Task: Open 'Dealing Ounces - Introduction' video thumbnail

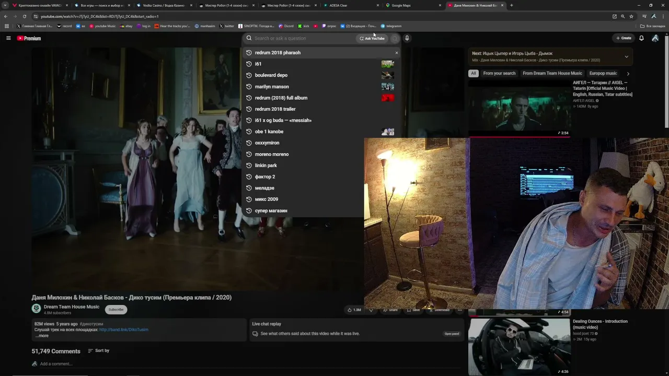Action: 519,347
